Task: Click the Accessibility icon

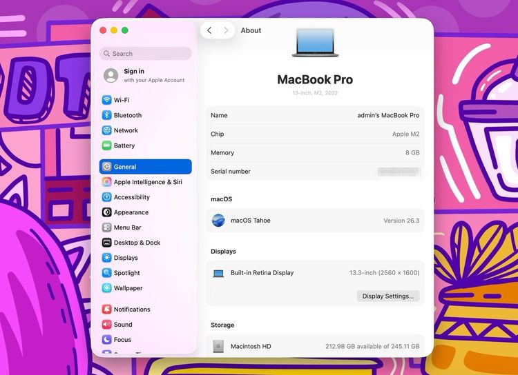Action: (106, 197)
